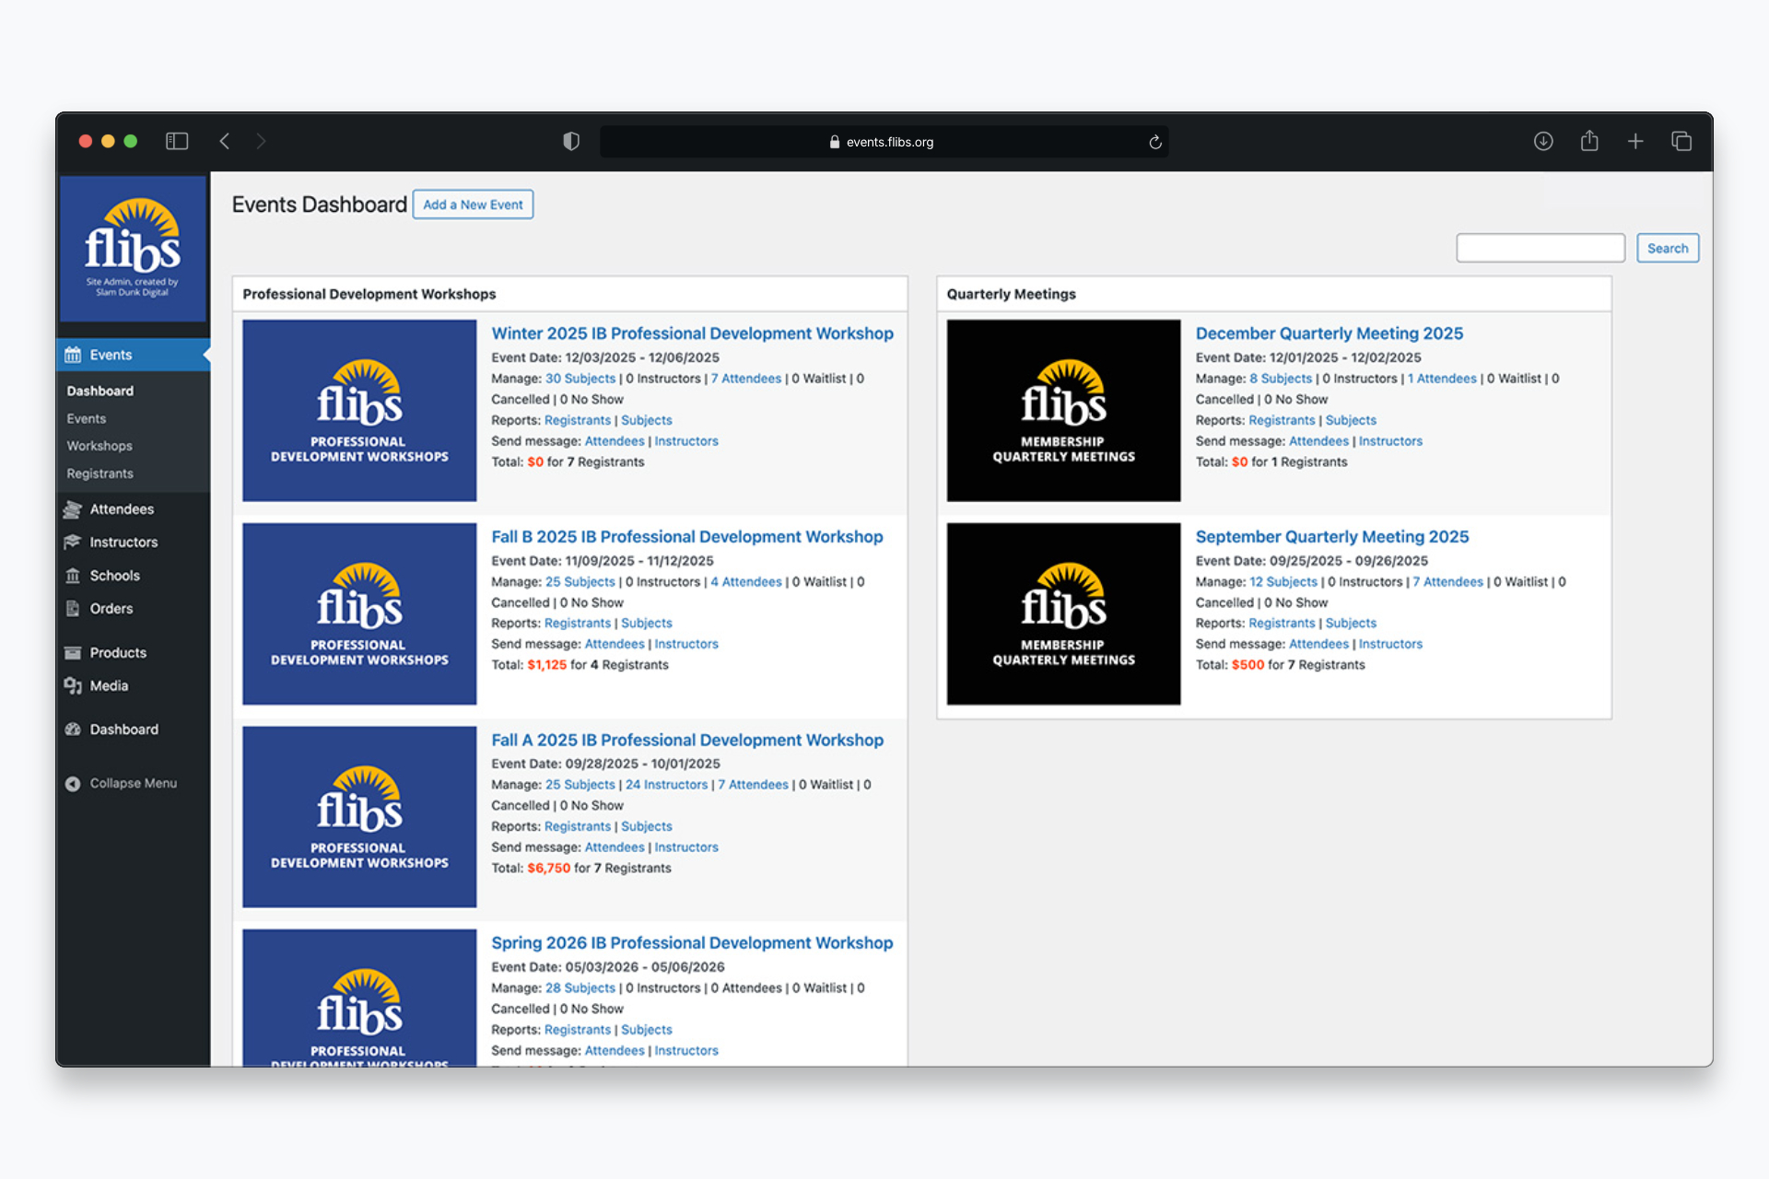Reload the page with refresh icon

point(1155,142)
